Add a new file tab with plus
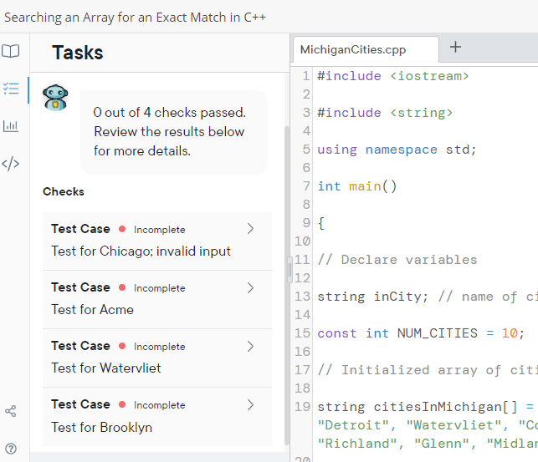This screenshot has width=538, height=462. click(455, 47)
